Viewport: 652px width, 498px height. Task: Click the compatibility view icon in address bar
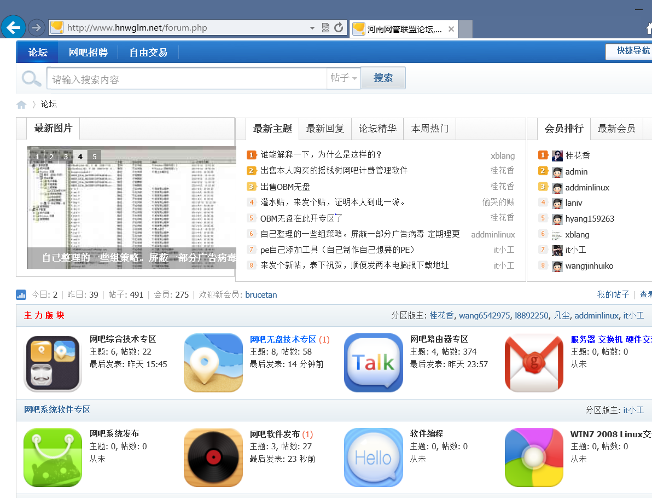pos(325,28)
